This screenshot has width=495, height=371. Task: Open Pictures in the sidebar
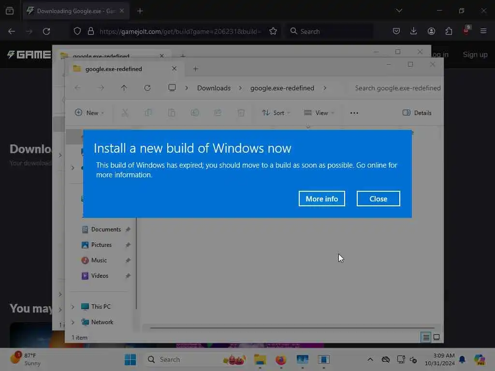pos(101,245)
